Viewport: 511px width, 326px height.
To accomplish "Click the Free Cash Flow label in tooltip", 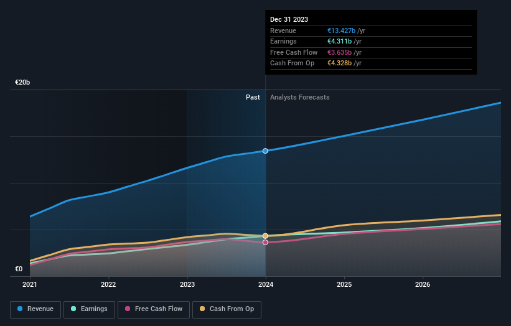I will pos(294,52).
